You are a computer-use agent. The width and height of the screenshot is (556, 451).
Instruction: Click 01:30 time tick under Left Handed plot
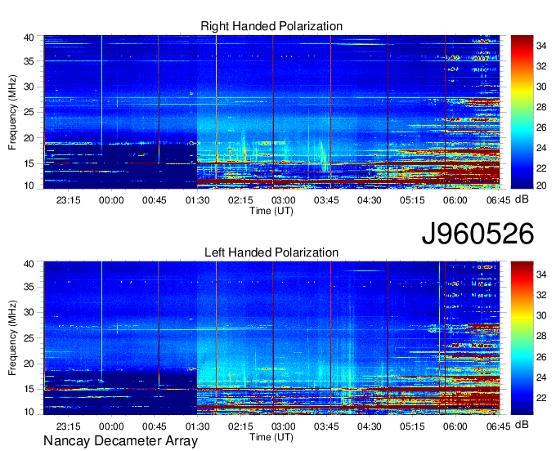(x=198, y=426)
